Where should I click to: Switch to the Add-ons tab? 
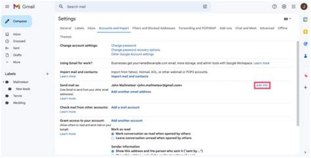tap(226, 28)
